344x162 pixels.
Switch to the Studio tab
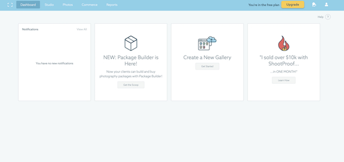pos(49,5)
